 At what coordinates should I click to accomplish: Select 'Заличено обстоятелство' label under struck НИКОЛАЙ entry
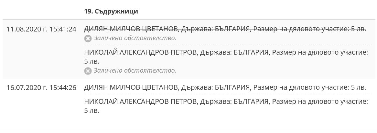(135, 70)
